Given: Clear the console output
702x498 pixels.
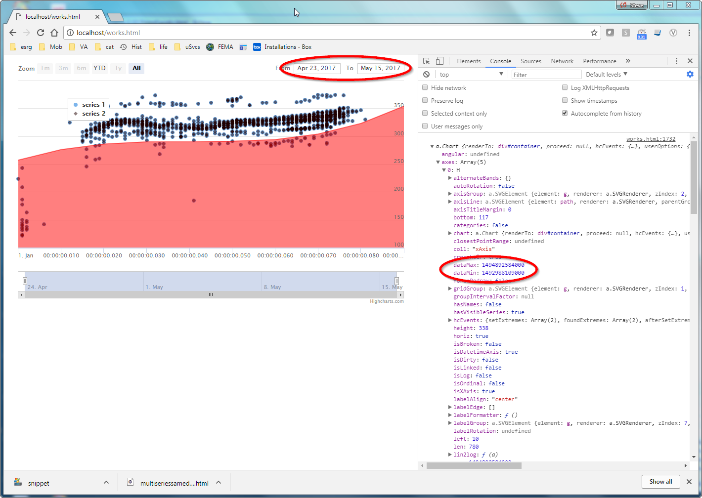Looking at the screenshot, I should 426,75.
